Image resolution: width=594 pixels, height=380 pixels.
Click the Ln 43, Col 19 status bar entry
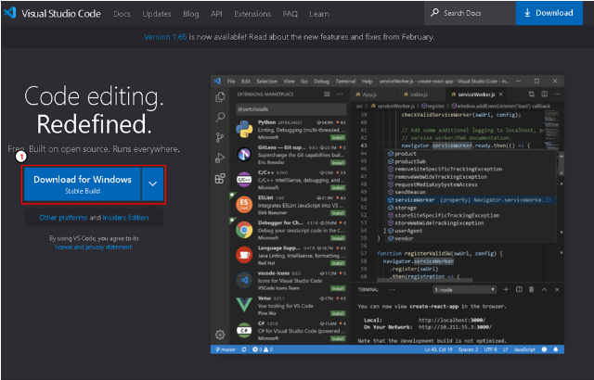coord(438,349)
